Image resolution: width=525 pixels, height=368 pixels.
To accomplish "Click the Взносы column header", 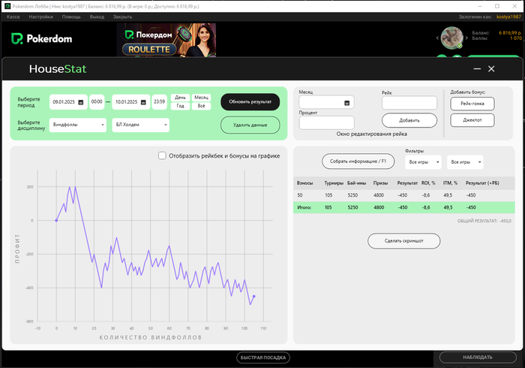I will tap(304, 183).
